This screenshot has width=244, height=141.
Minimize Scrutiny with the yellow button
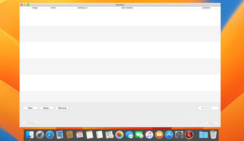tap(25, 5)
